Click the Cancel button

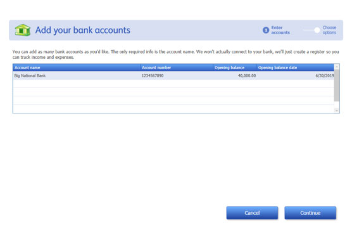[x=252, y=213]
